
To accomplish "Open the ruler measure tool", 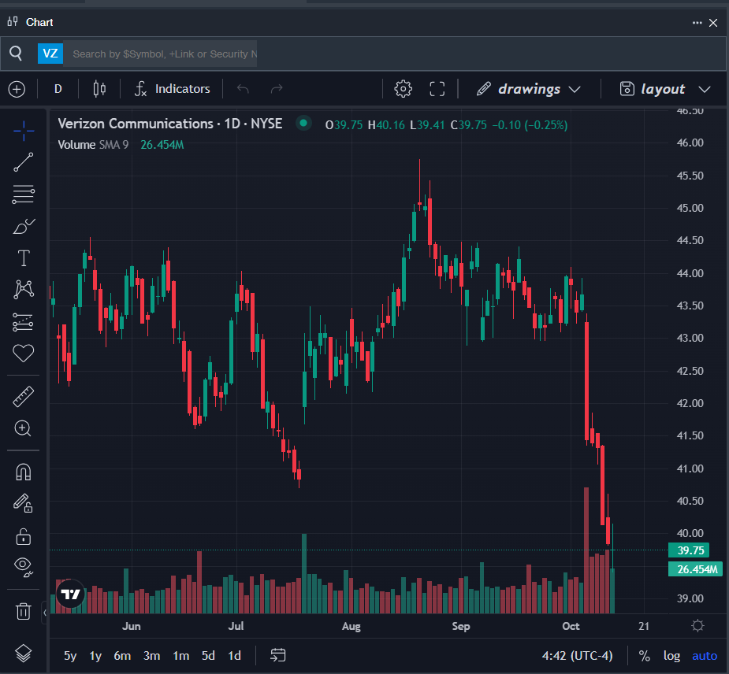I will pyautogui.click(x=24, y=397).
